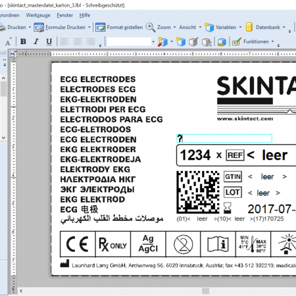Click the left panel scroll up arrow
This screenshot has width=296, height=296.
point(3,78)
